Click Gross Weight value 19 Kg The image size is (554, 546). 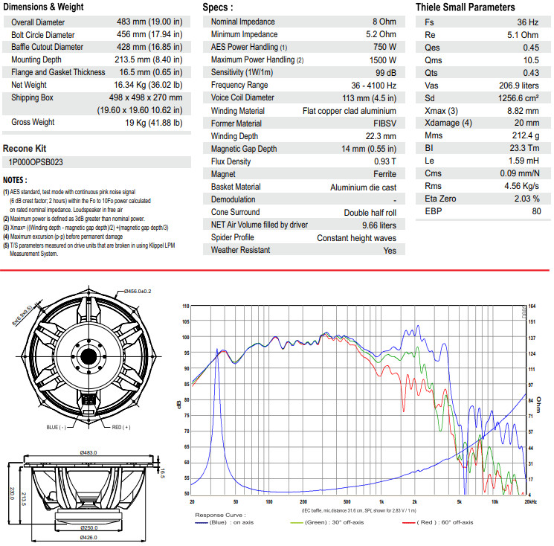(154, 123)
